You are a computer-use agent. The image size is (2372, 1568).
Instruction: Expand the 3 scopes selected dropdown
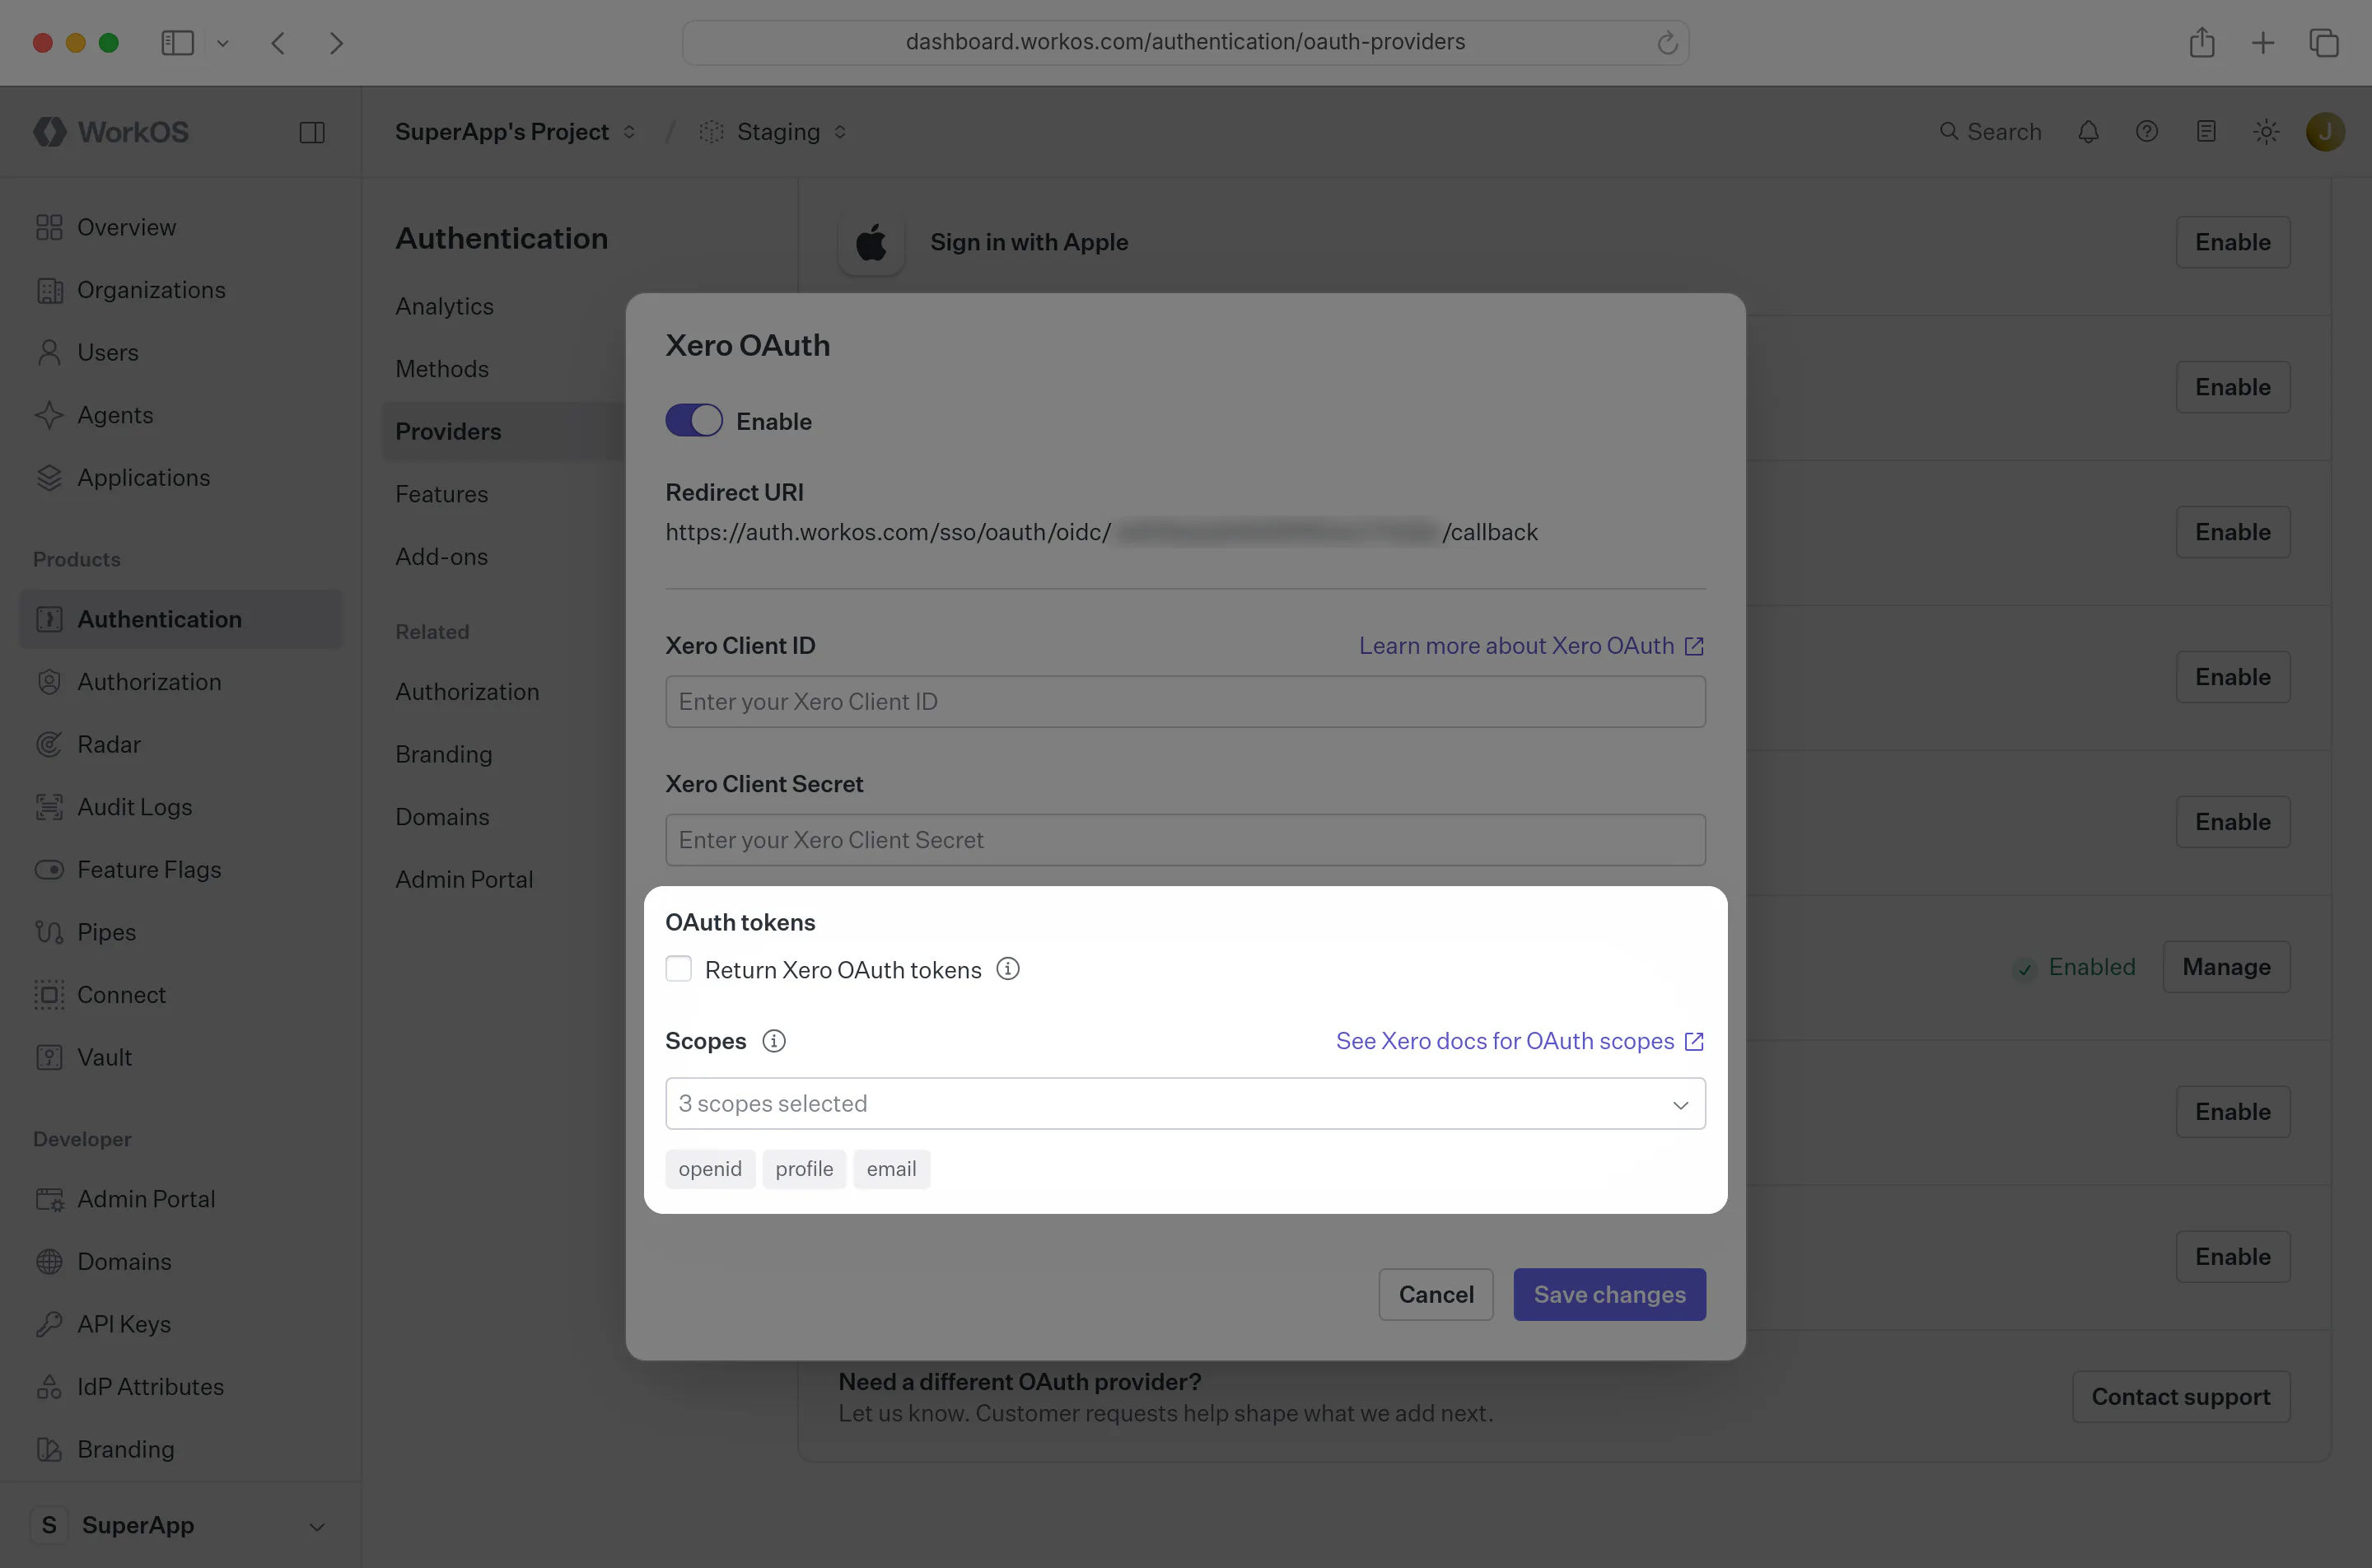tap(1185, 1104)
